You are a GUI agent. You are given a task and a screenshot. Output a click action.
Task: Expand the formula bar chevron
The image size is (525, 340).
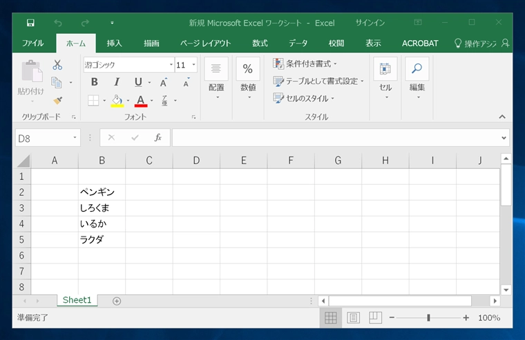click(x=504, y=138)
